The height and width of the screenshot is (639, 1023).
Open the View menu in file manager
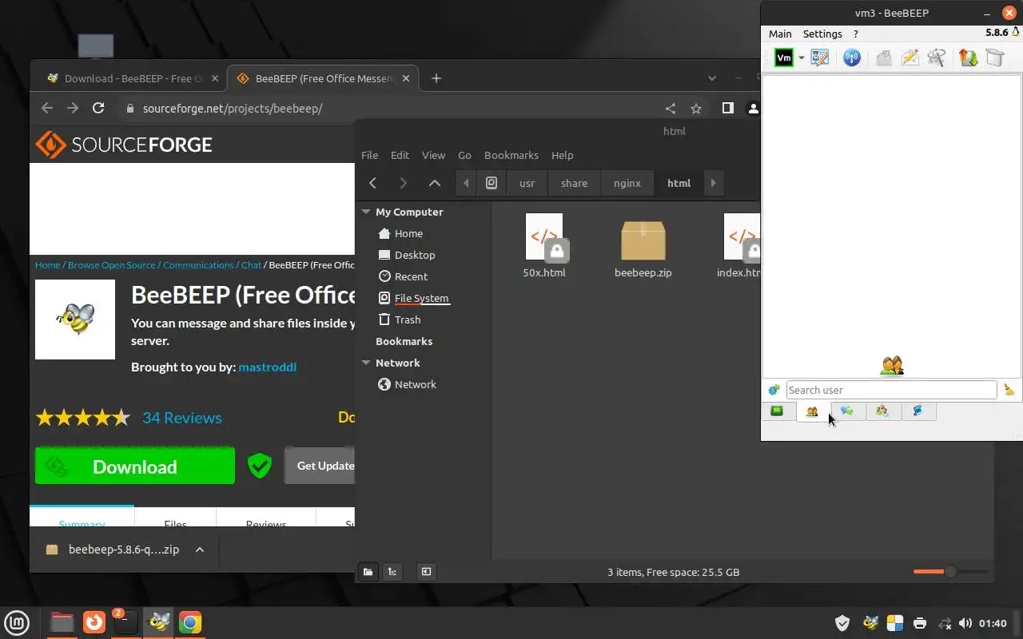pyautogui.click(x=433, y=155)
